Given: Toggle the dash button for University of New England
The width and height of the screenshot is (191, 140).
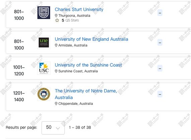Looking at the screenshot, I should tap(160, 42).
